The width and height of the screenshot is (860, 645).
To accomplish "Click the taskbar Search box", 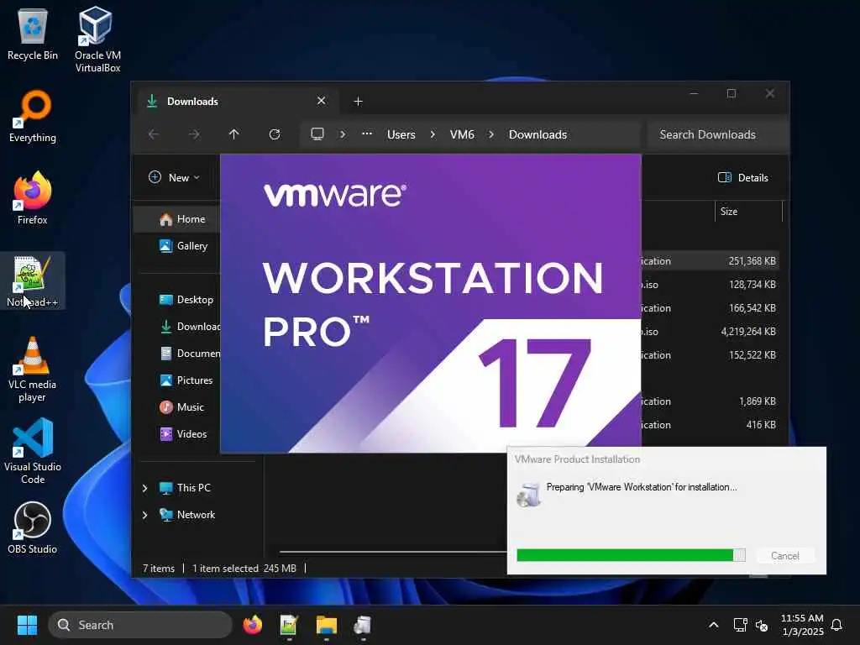I will pos(140,625).
